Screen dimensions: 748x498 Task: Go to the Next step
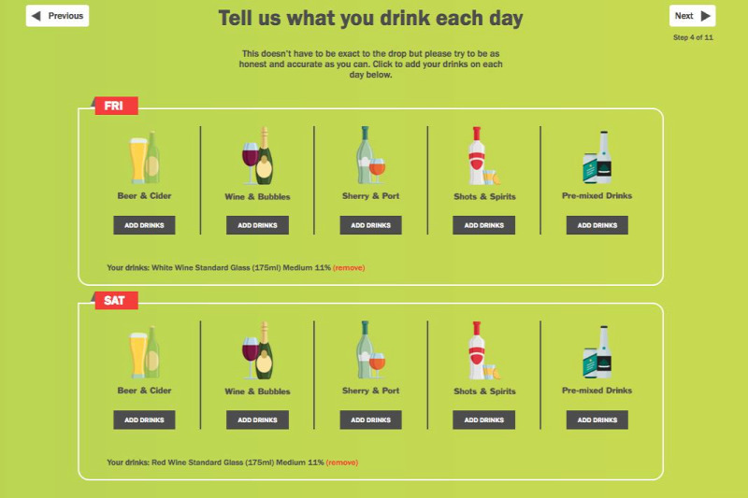pyautogui.click(x=692, y=16)
